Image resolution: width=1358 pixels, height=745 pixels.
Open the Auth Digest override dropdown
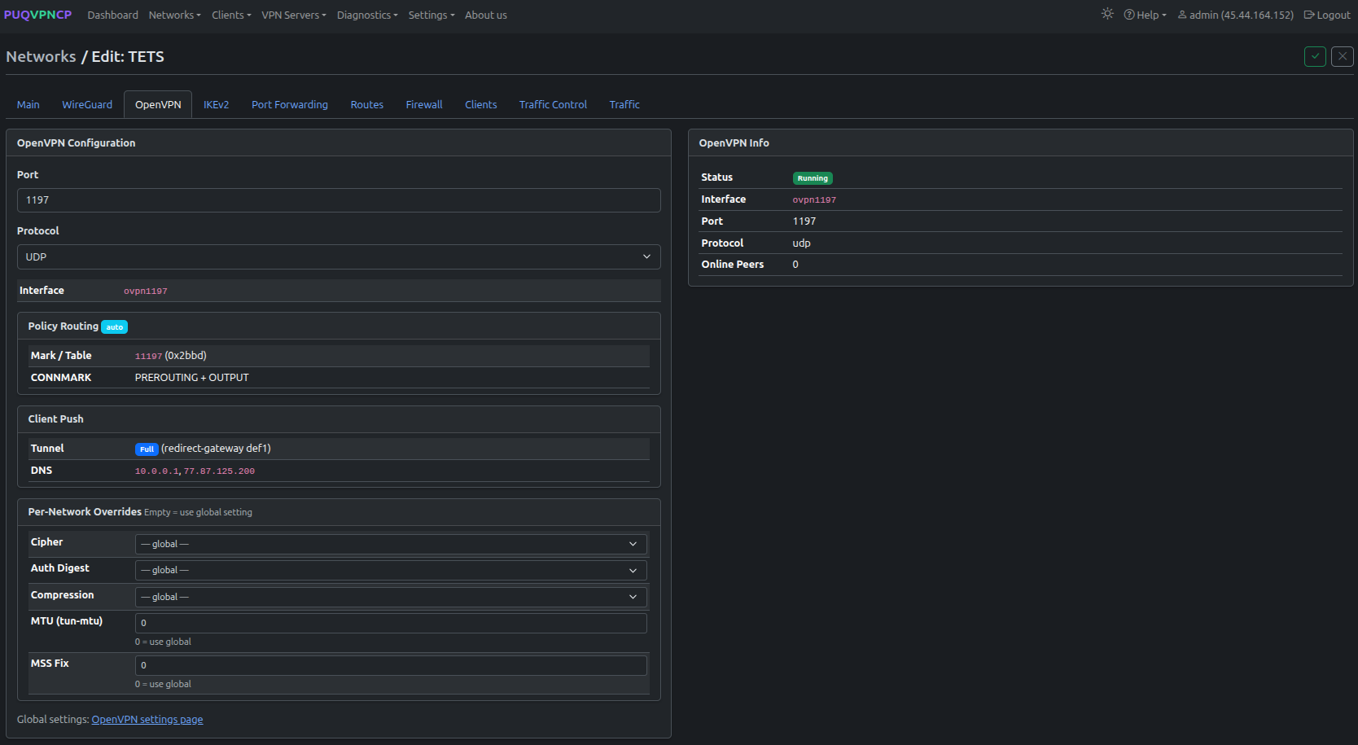tap(391, 570)
